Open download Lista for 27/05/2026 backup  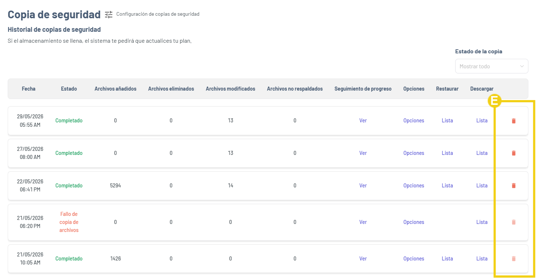[x=482, y=153]
